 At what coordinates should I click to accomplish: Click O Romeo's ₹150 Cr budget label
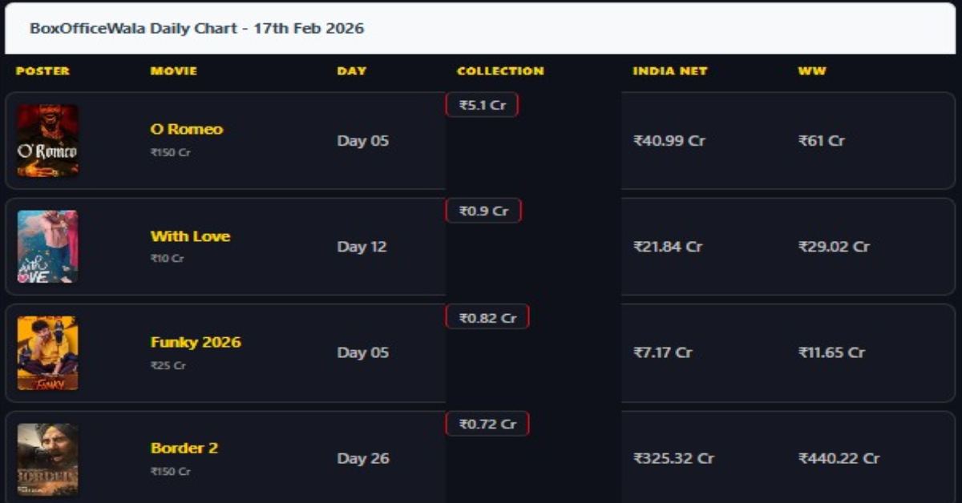168,151
